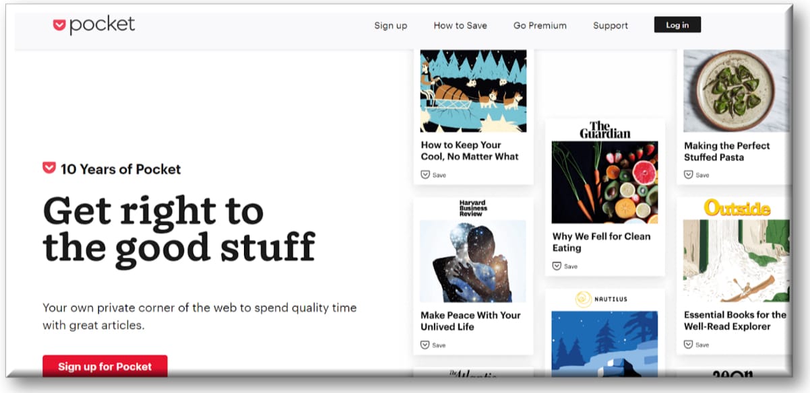Click Harvard Business Review logo on card
810x393 pixels.
point(473,208)
